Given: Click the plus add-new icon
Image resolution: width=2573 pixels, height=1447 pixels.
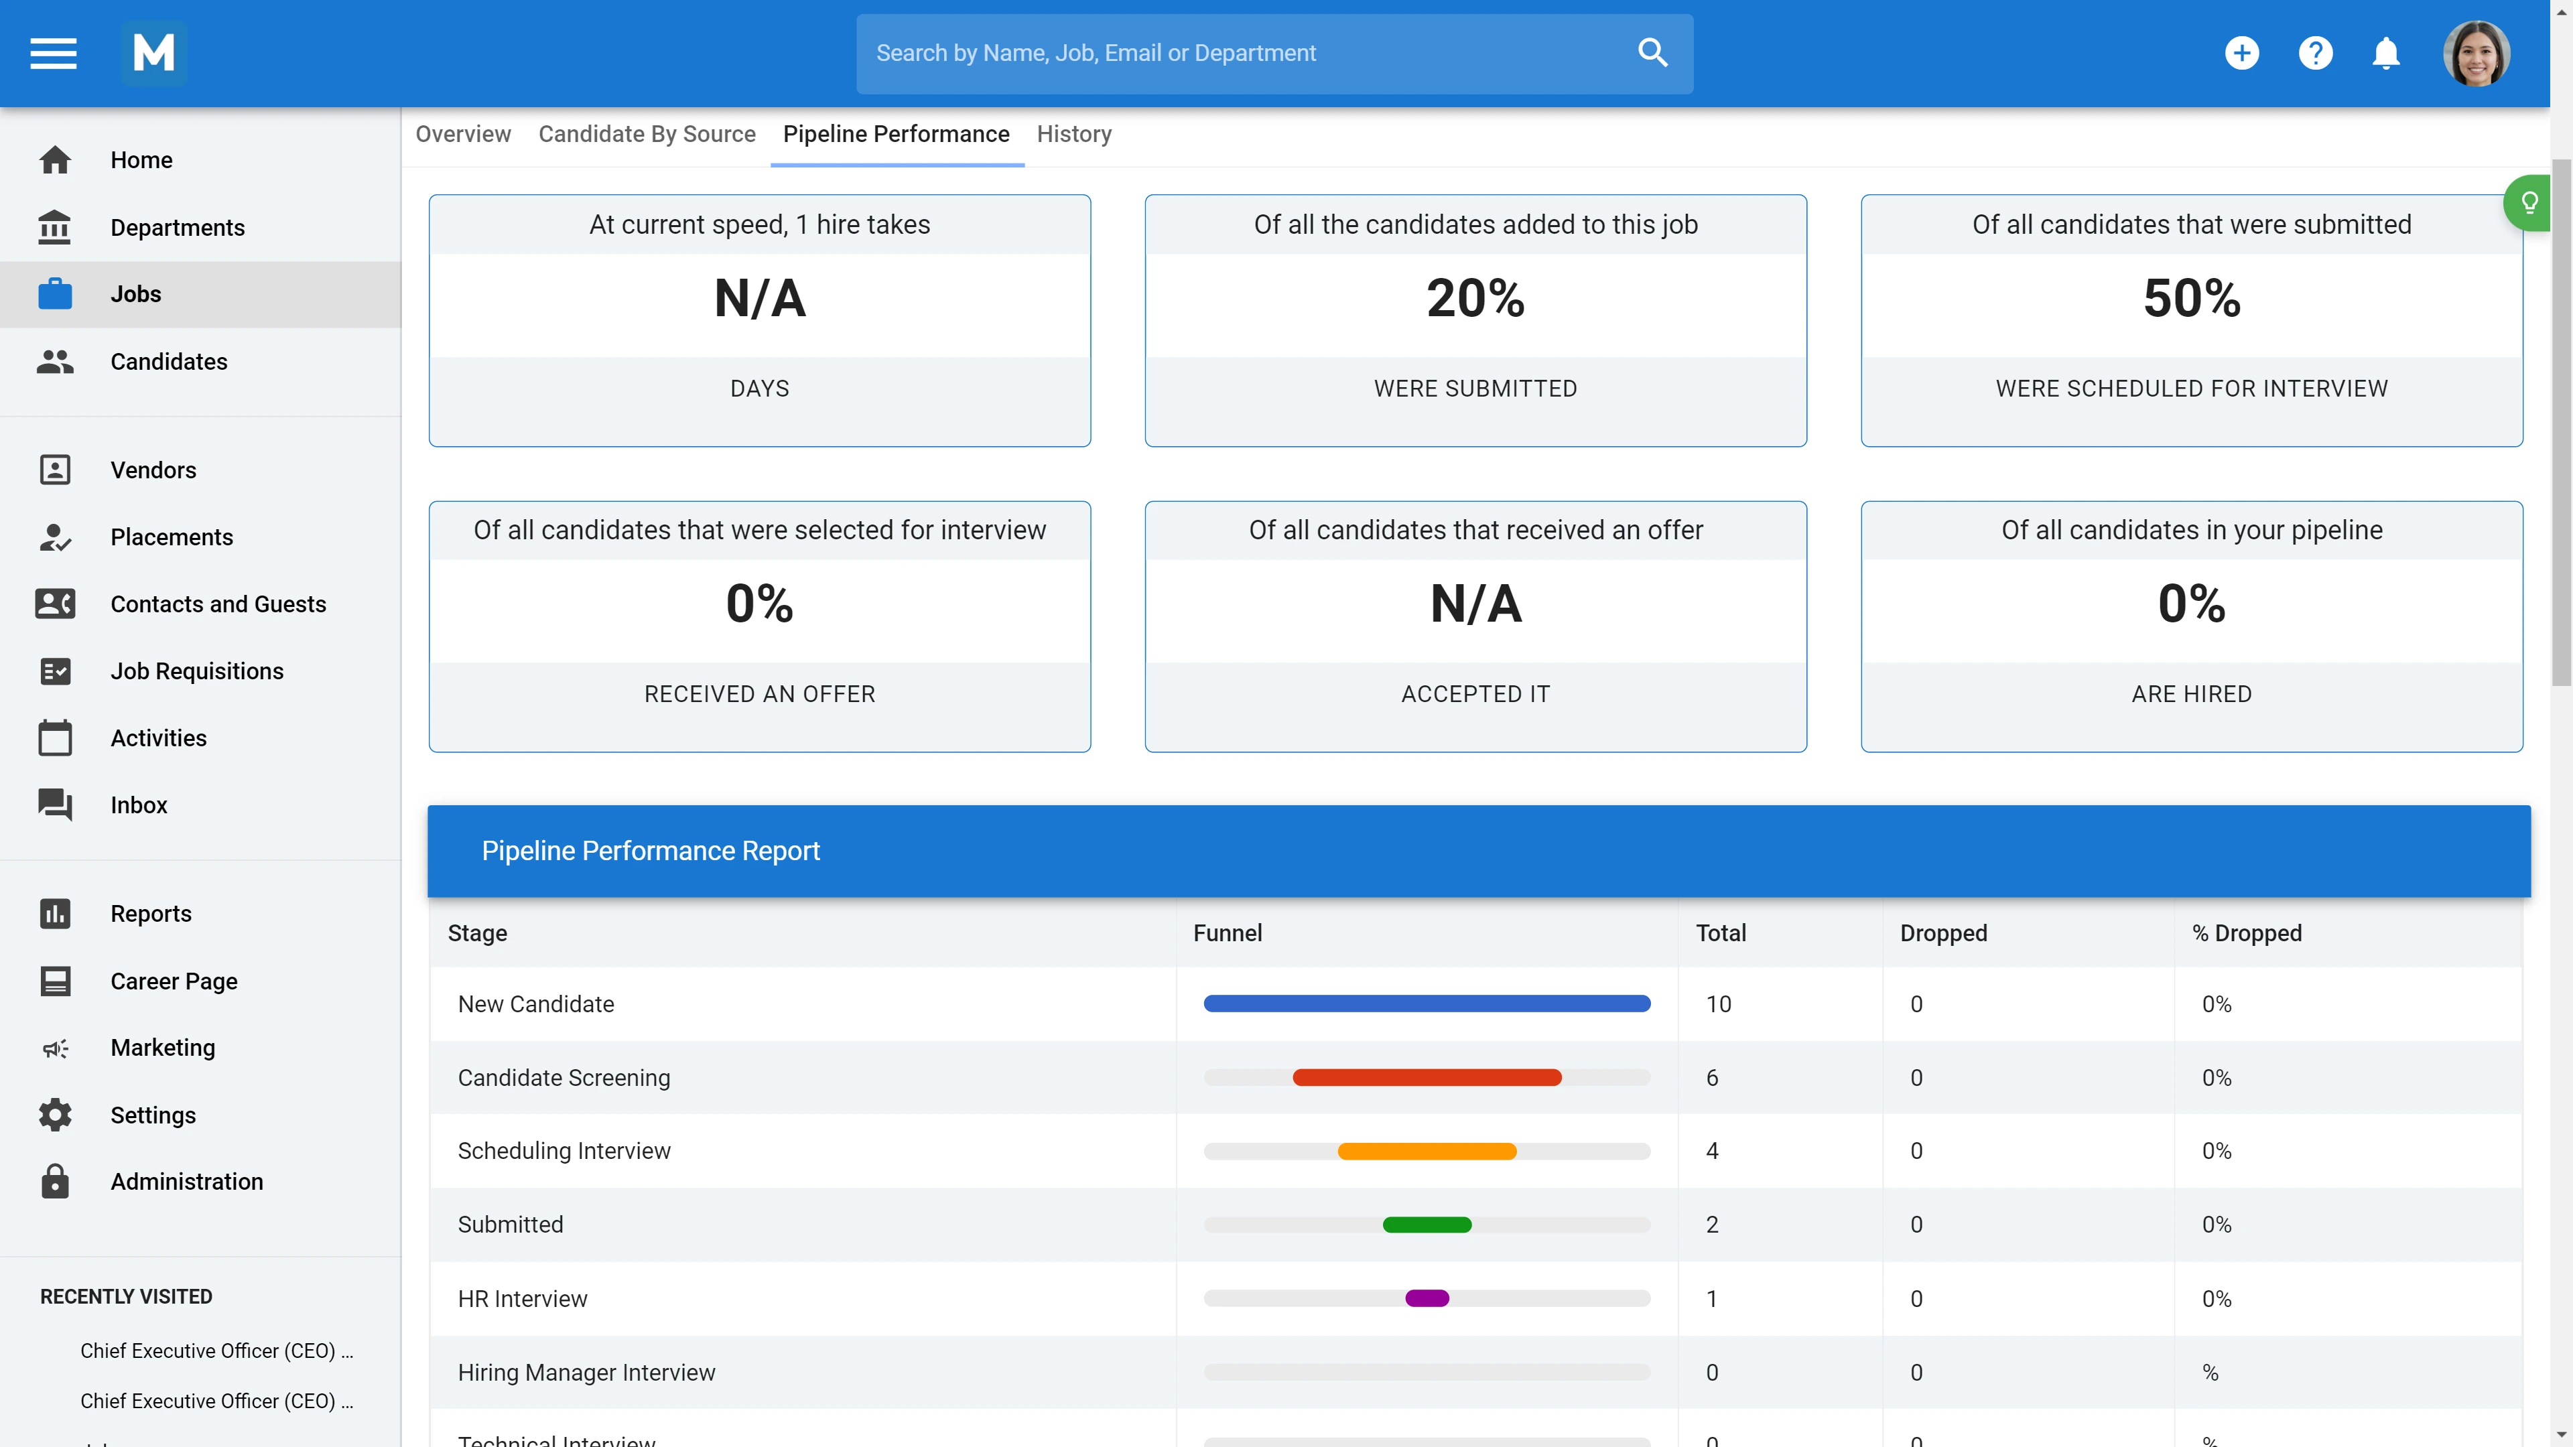Looking at the screenshot, I should coord(2241,53).
